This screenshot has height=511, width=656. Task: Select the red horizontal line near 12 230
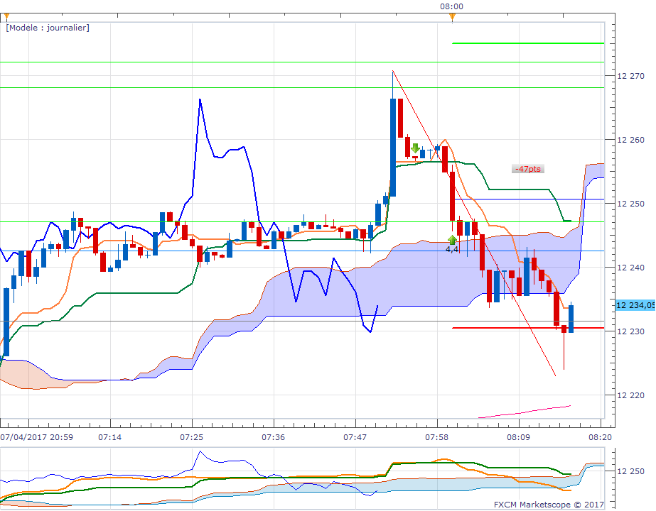[528, 328]
